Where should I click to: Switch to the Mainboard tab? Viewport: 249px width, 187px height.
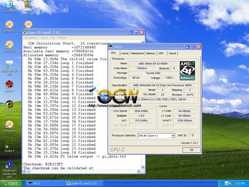[137, 53]
